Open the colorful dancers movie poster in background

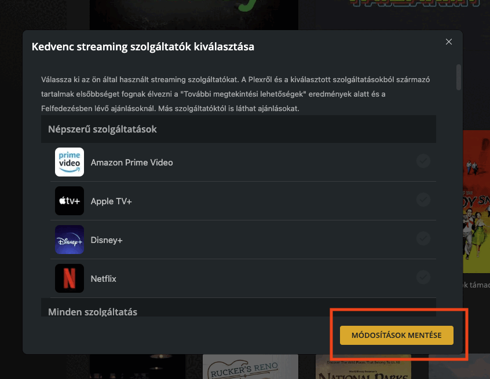[x=476, y=202]
